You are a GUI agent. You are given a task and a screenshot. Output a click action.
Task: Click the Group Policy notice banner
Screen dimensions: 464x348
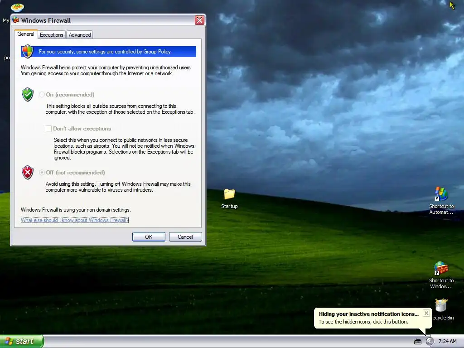pyautogui.click(x=108, y=52)
